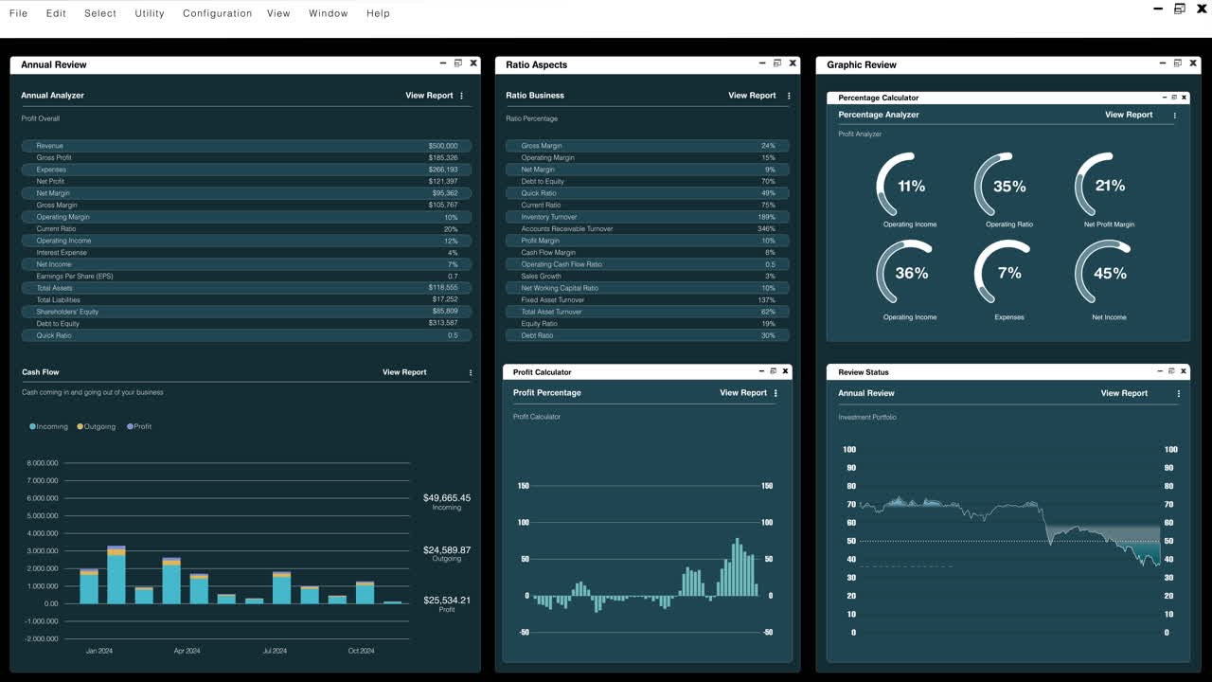Click the Ratio Business three-dot menu
Screen dimensions: 1212x682
tap(789, 96)
